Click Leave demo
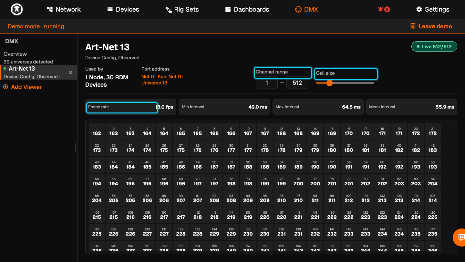 click(431, 26)
